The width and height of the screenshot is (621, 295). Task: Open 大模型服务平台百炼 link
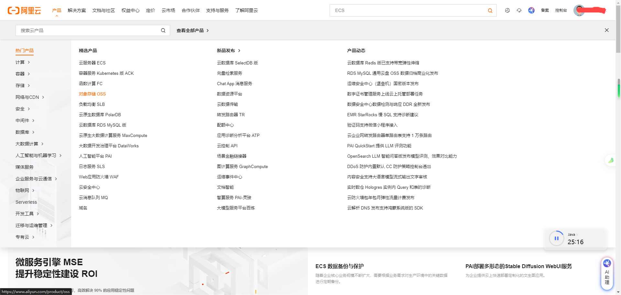pos(236,208)
